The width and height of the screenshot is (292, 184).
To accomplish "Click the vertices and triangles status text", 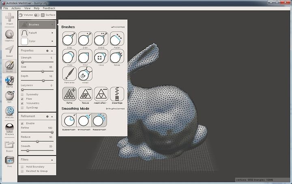I will [x=254, y=180].
